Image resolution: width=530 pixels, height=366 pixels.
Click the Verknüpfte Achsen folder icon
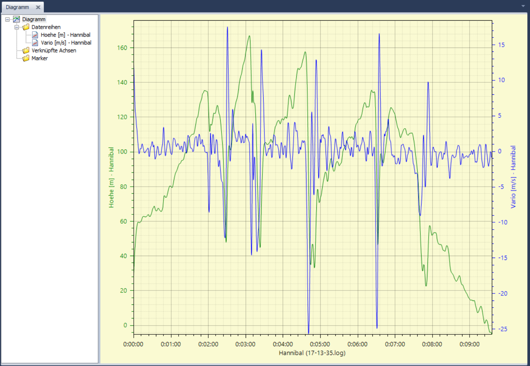point(26,50)
